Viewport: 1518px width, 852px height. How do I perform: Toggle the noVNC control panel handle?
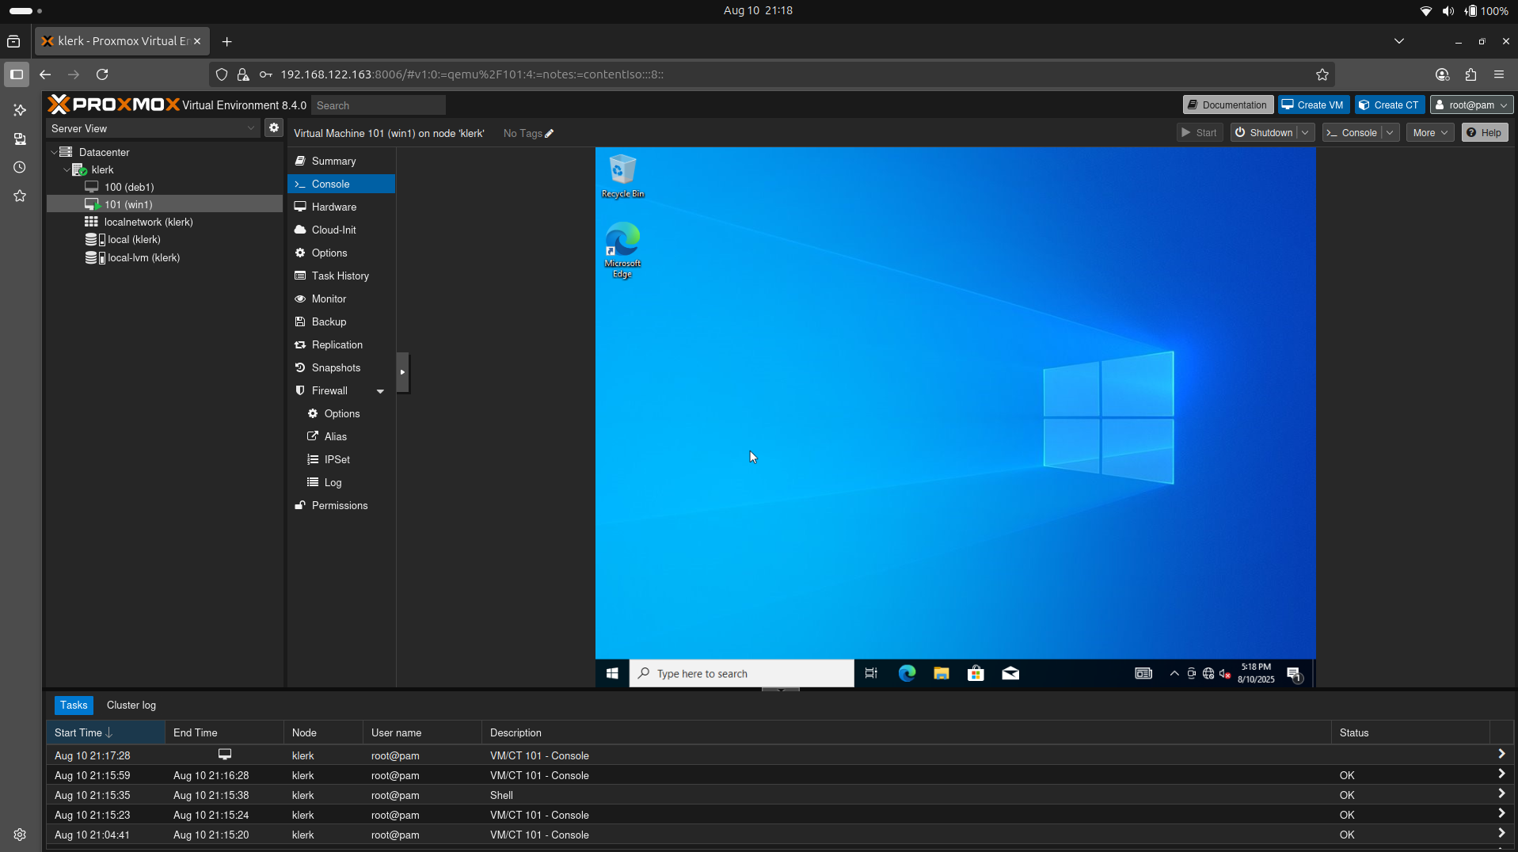pyautogui.click(x=402, y=372)
